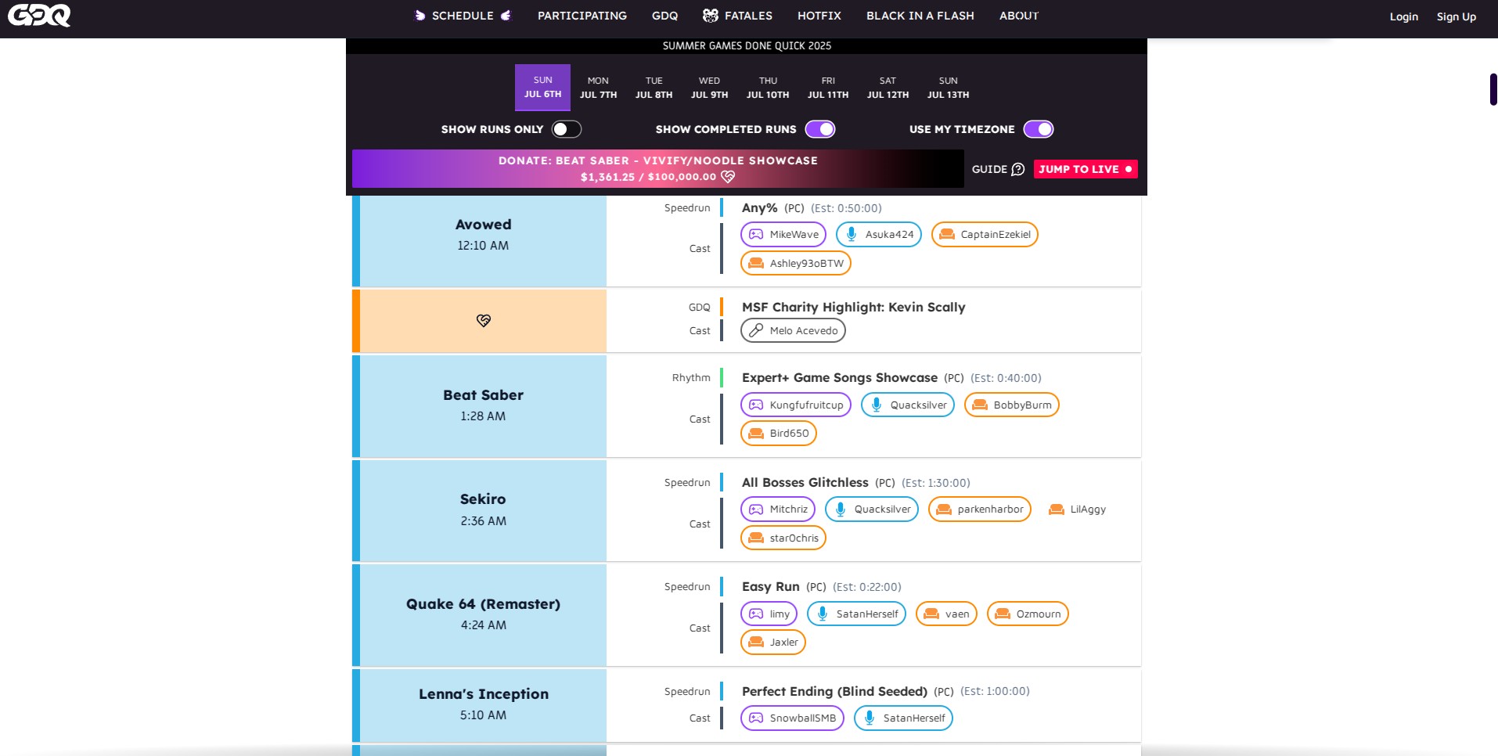Screen dimensions: 1498x756
Task: Click the Sekiro game title
Action: click(483, 499)
